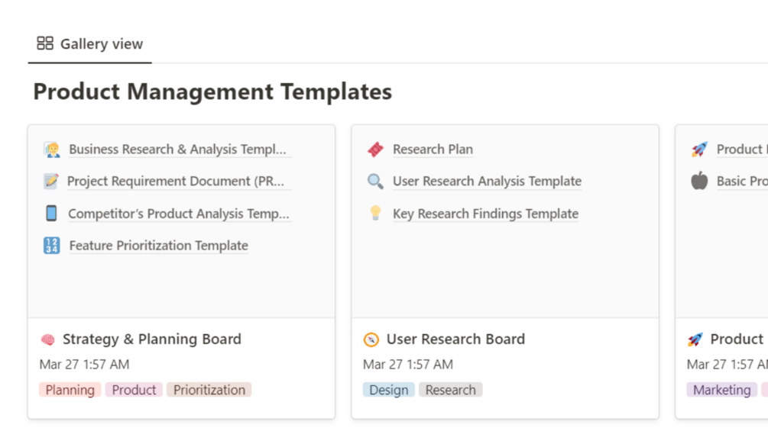Open the Research Plan page link

[433, 150]
